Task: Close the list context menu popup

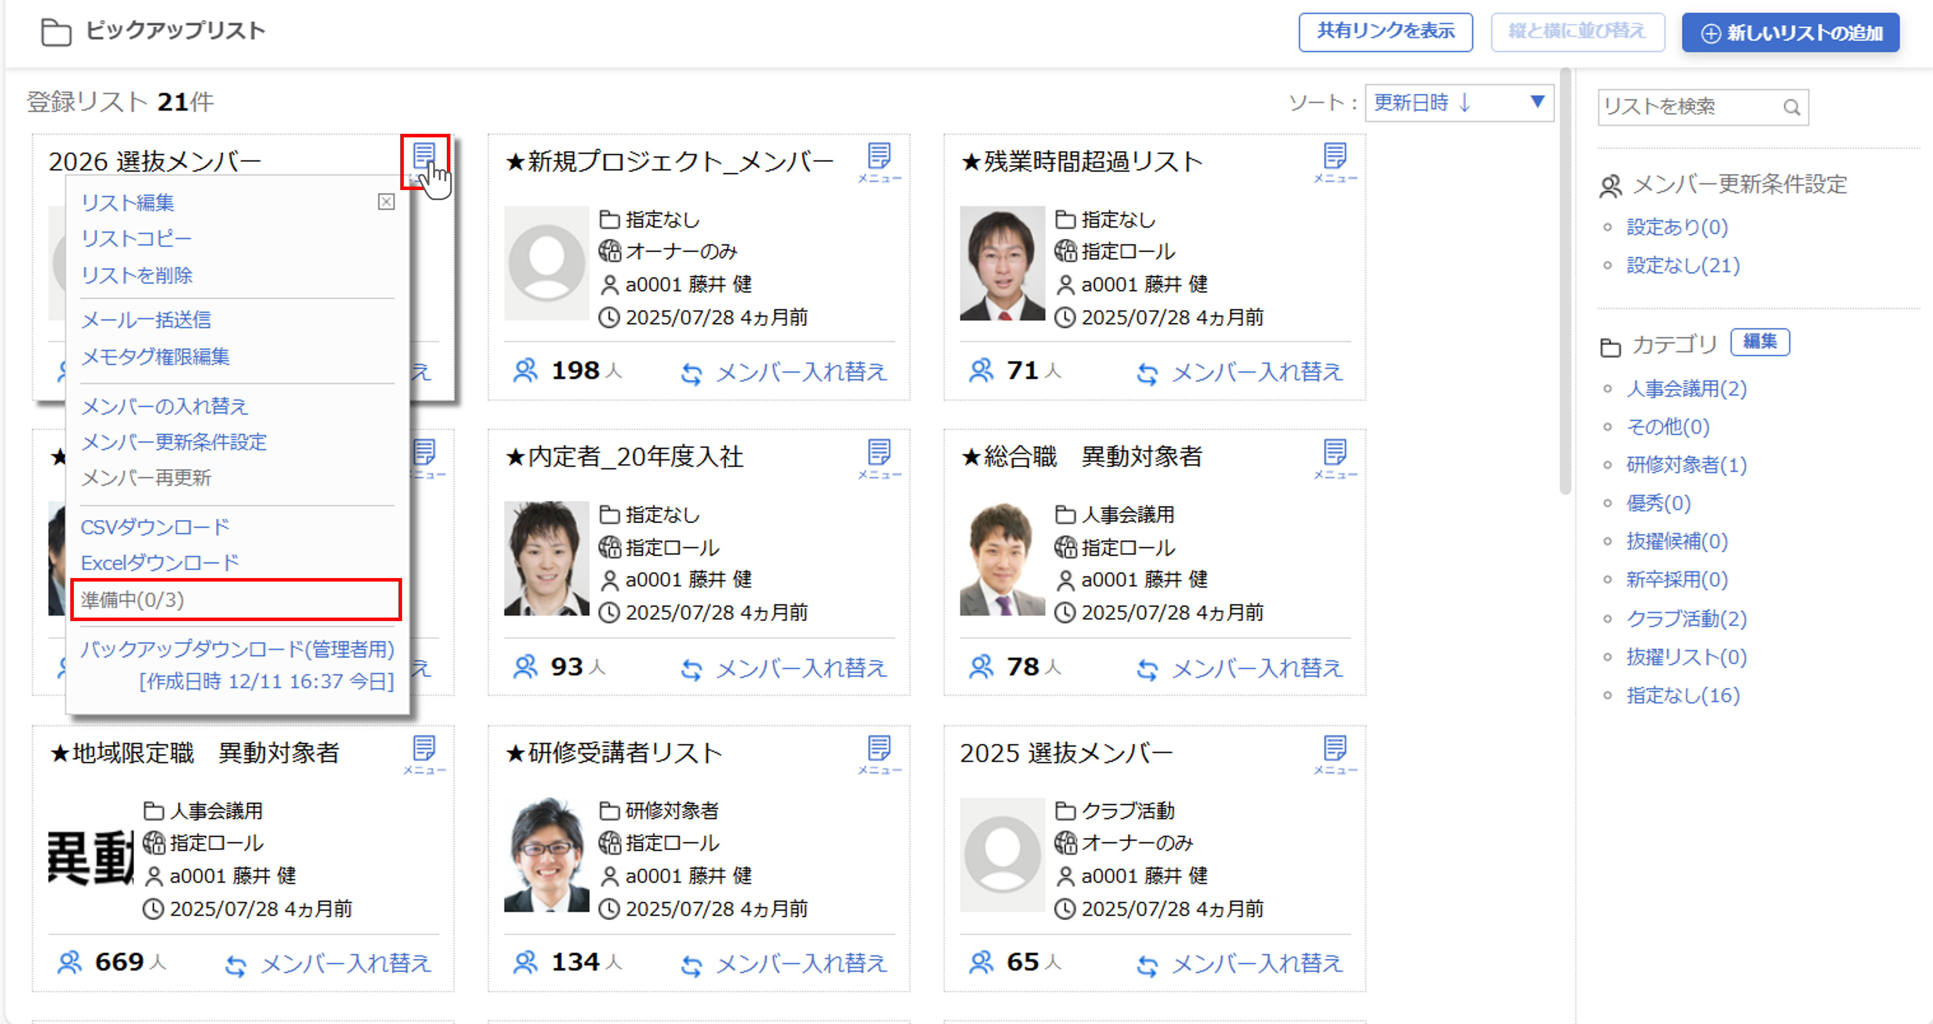Action: coord(386,201)
